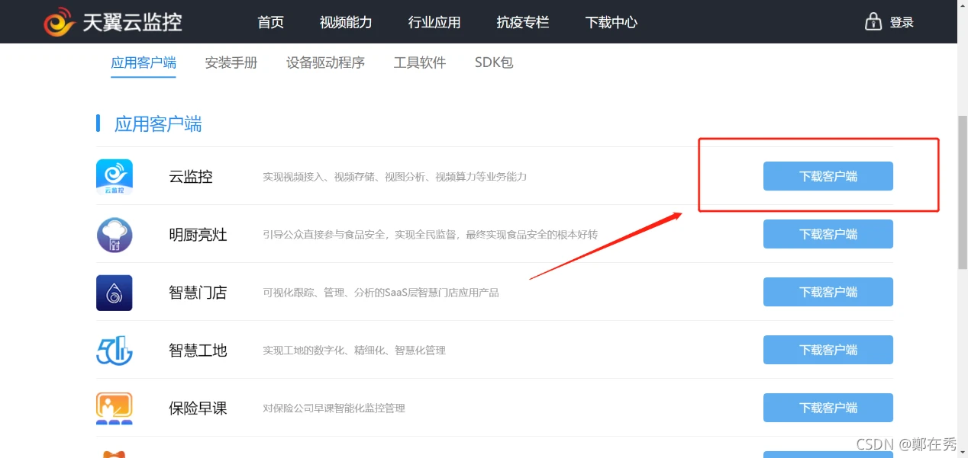The height and width of the screenshot is (458, 968).
Task: Switch to the 设备驱动程序 tab
Action: (x=326, y=62)
